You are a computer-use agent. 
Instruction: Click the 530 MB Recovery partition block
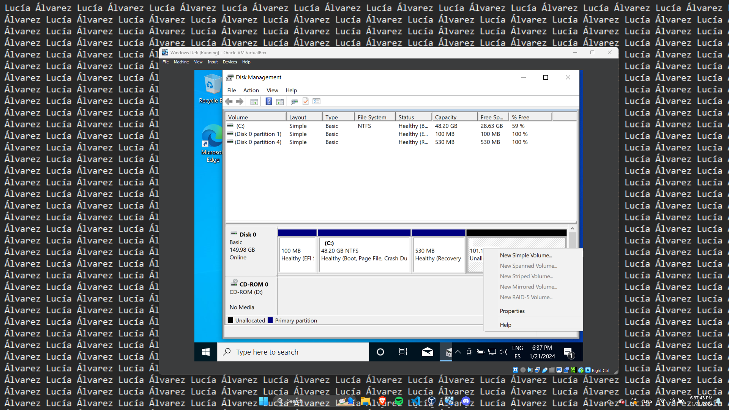tap(438, 255)
